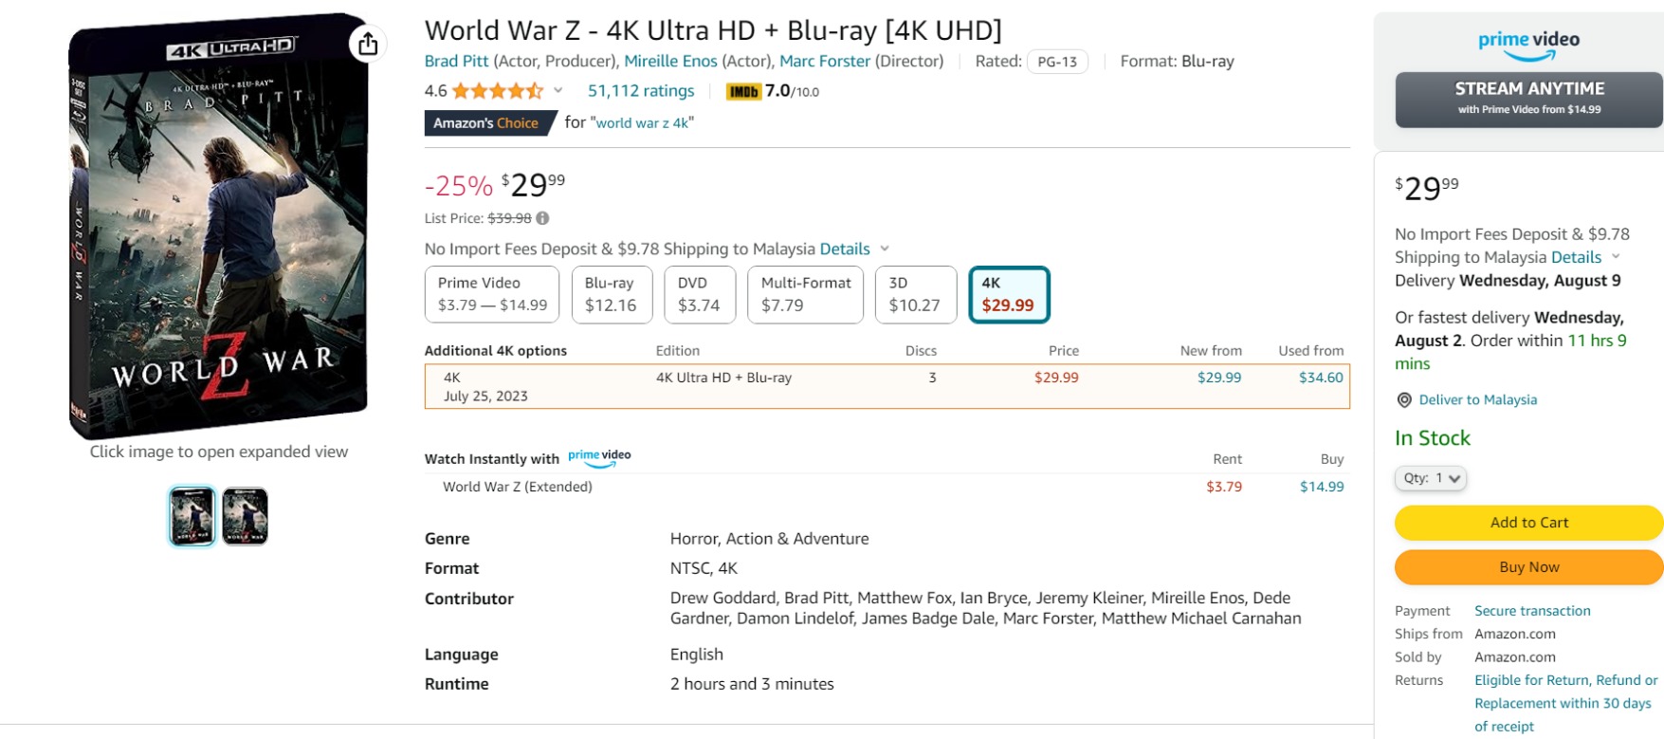Image resolution: width=1664 pixels, height=739 pixels.
Task: Open the 51,112 ratings link
Action: tap(641, 91)
